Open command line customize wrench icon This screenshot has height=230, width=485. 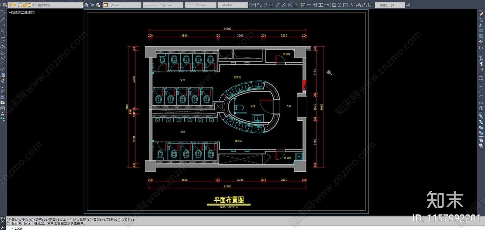pyautogui.click(x=2, y=227)
